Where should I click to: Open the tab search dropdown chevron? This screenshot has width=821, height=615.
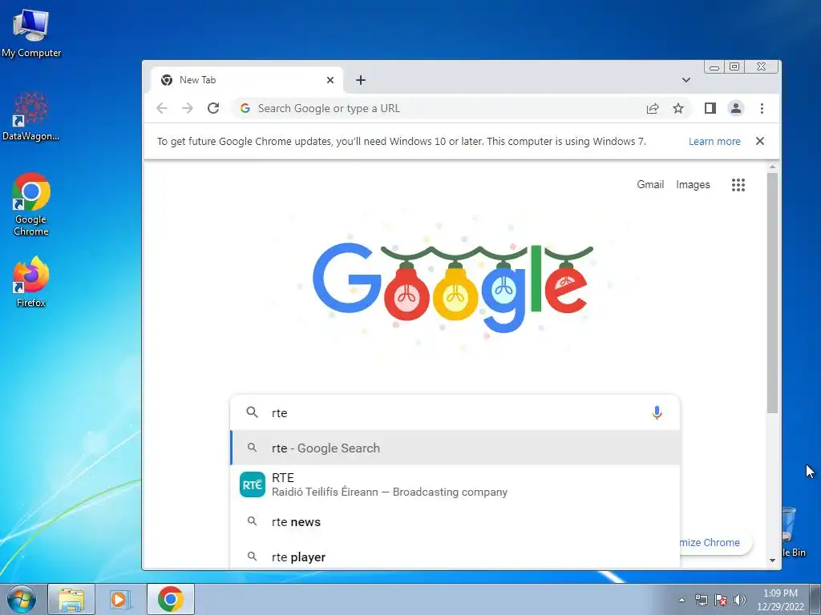[x=686, y=80]
